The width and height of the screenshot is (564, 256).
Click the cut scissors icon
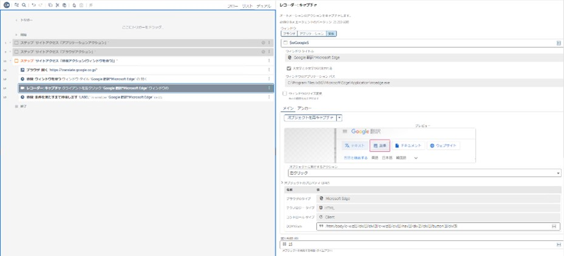57,5
